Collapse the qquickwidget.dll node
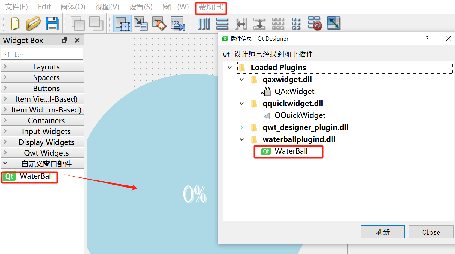Viewport: 455px width, 254px height. [242, 104]
